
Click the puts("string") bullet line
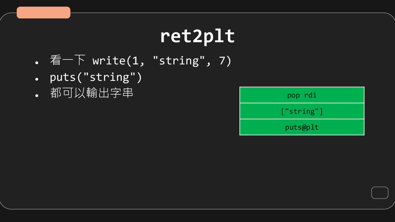pos(96,77)
